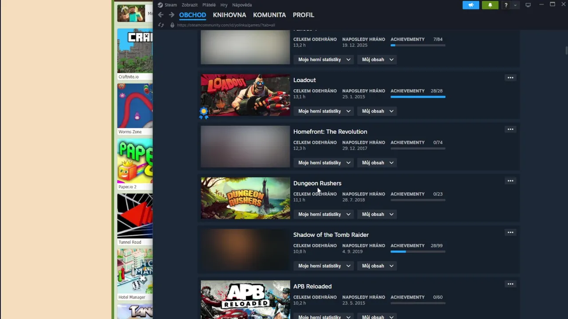568x319 pixels.
Task: Click the 7/84 achievements progress bar
Action: [418, 45]
